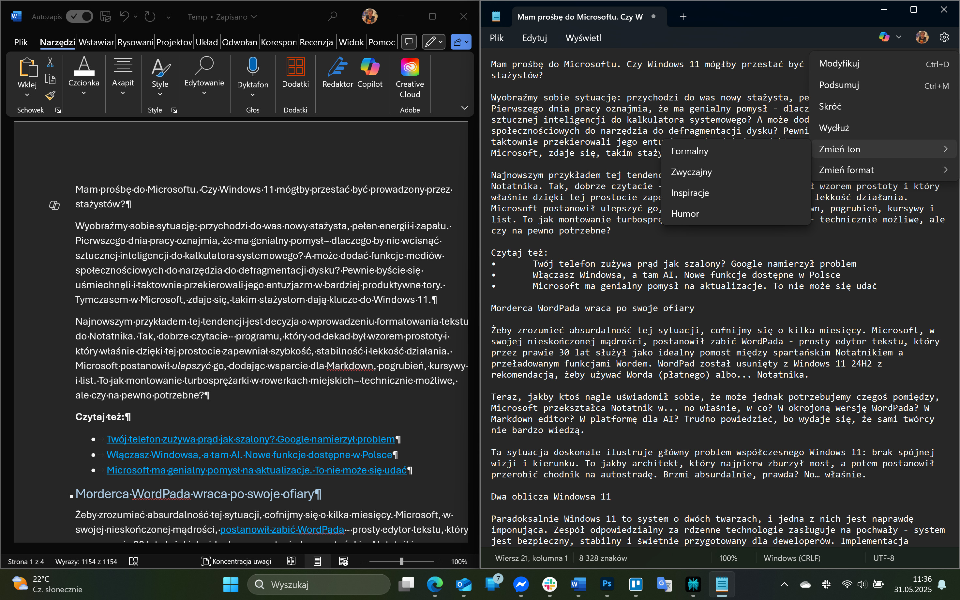Open Copilot in the Word ribbon
The image size is (960, 600).
click(370, 73)
